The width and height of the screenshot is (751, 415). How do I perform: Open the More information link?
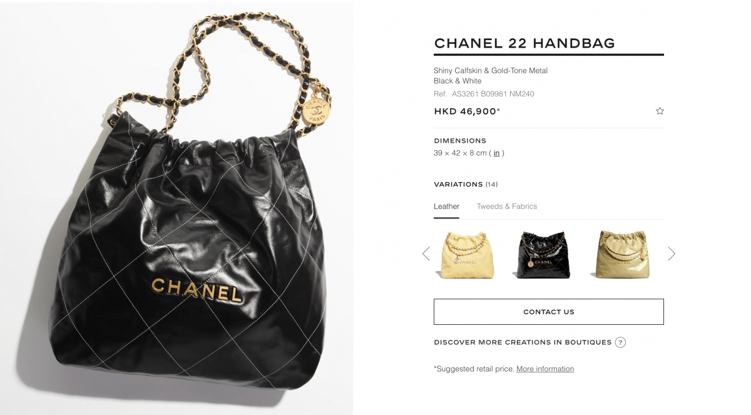point(545,369)
